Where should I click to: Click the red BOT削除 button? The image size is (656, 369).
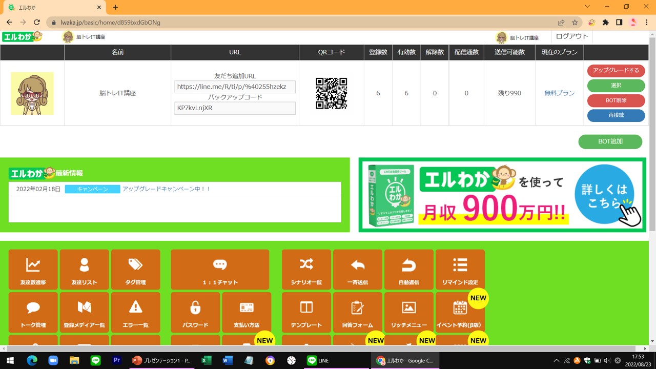[616, 100]
